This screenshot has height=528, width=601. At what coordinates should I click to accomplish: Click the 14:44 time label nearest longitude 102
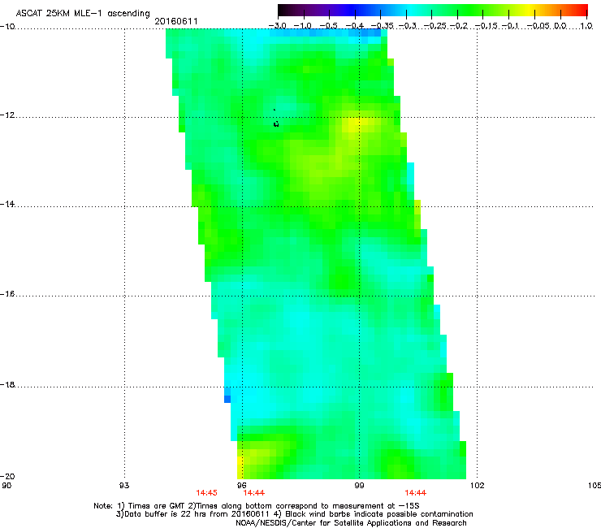coord(416,493)
